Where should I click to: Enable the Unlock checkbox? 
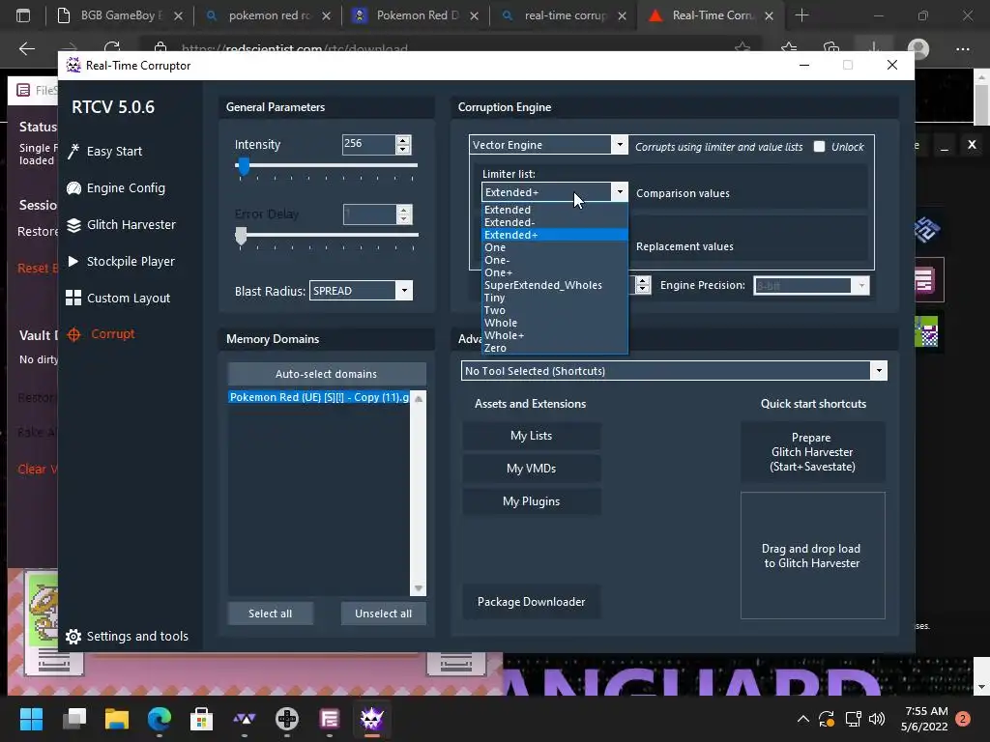tap(819, 147)
